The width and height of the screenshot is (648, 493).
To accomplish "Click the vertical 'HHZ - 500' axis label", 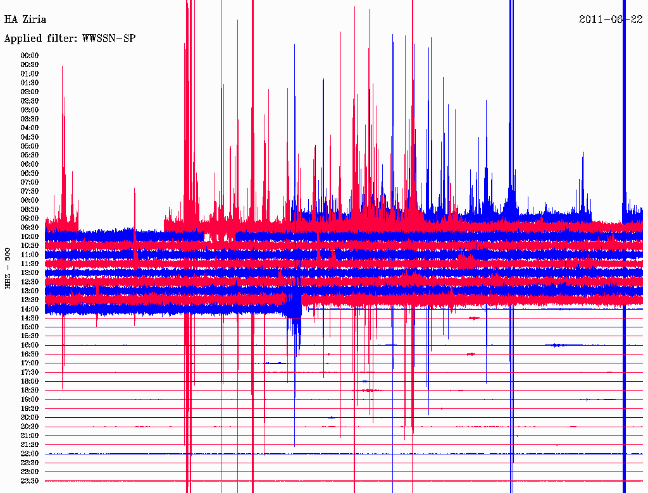I will (x=8, y=268).
